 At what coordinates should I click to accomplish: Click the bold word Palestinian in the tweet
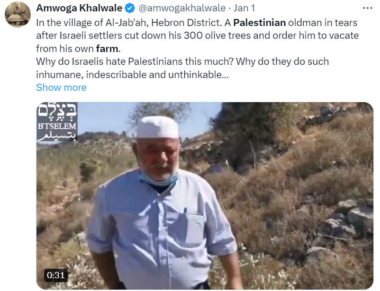click(x=260, y=23)
